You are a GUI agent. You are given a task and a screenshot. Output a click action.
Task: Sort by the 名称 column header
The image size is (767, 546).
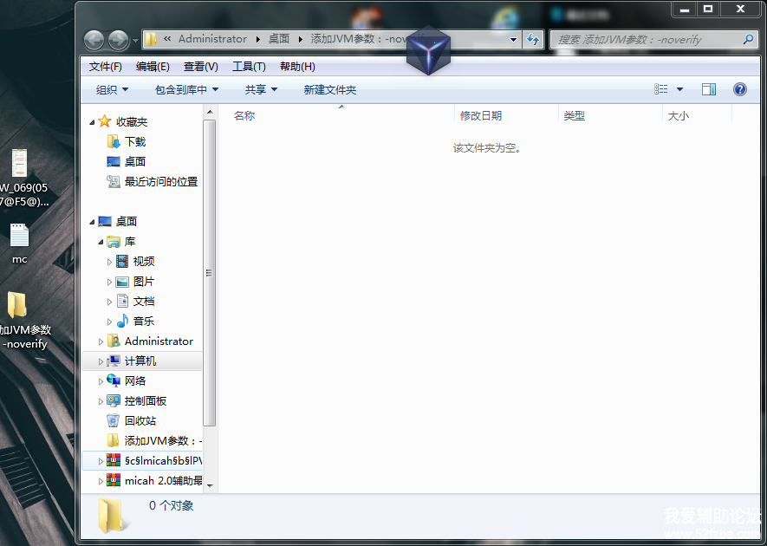[244, 116]
